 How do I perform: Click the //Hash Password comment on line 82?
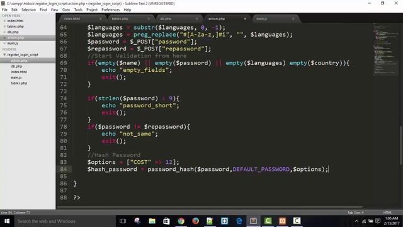click(114, 155)
